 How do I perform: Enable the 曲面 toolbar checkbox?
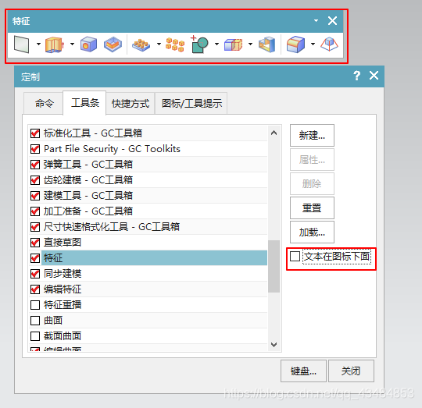pyautogui.click(x=35, y=321)
